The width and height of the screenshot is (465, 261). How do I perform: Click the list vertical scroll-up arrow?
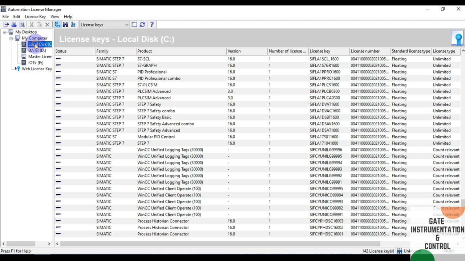point(463,51)
